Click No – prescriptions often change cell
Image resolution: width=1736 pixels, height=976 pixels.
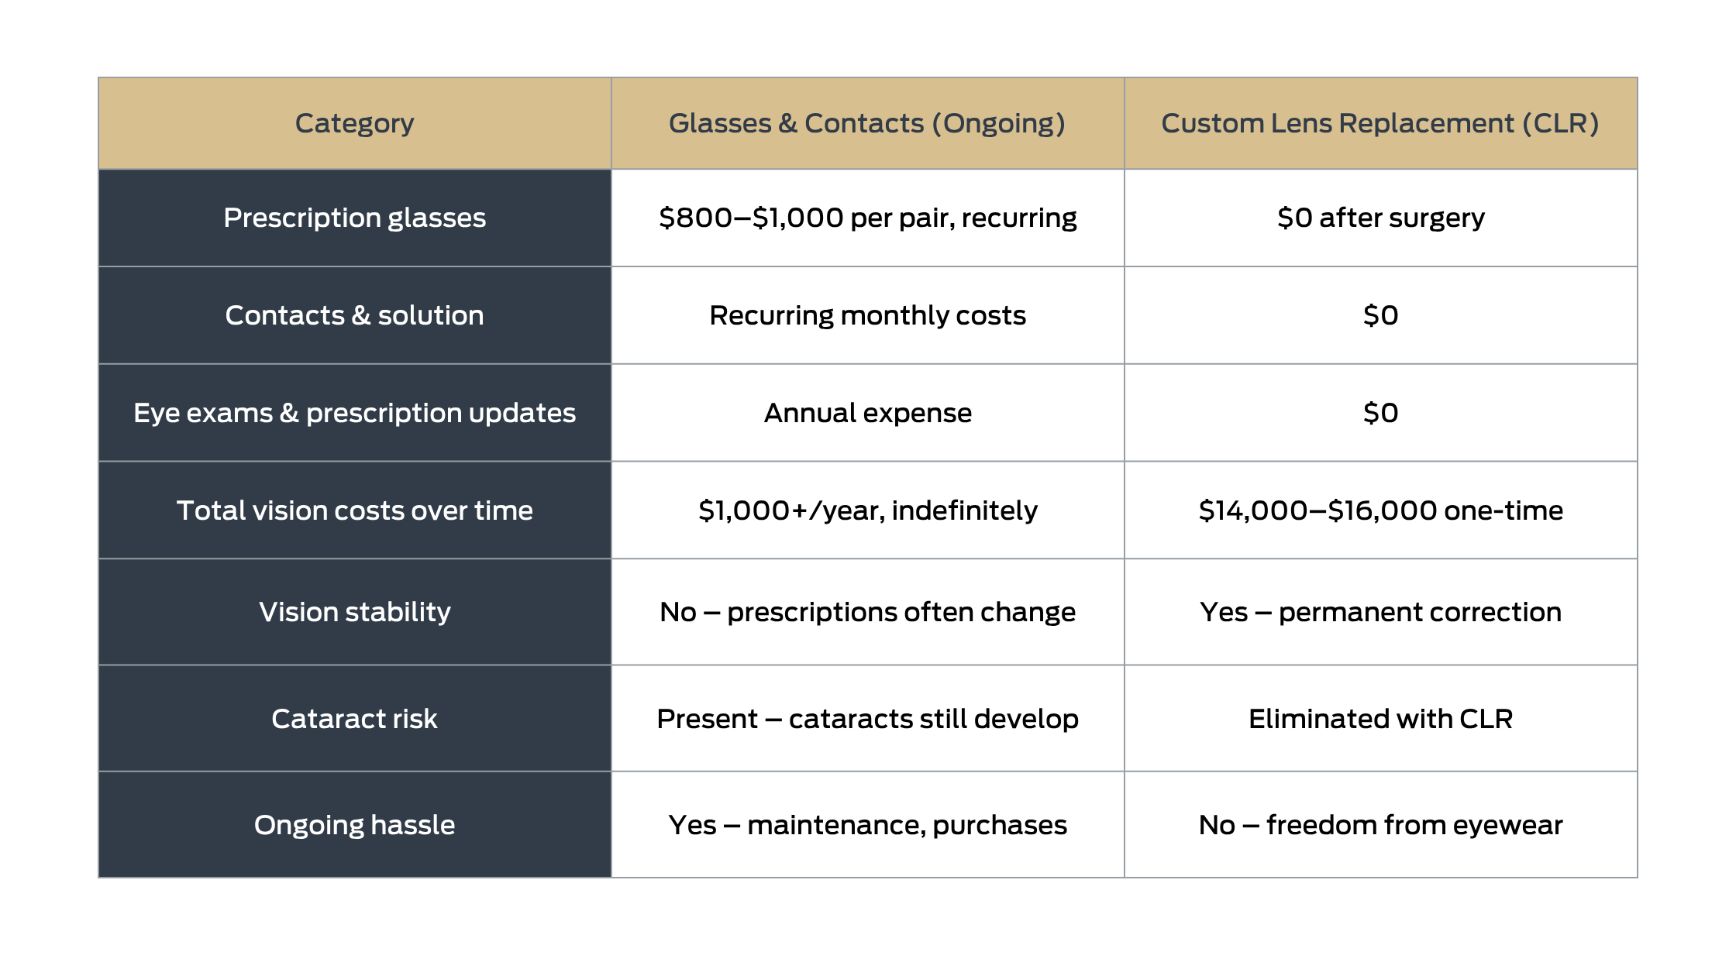click(x=866, y=612)
